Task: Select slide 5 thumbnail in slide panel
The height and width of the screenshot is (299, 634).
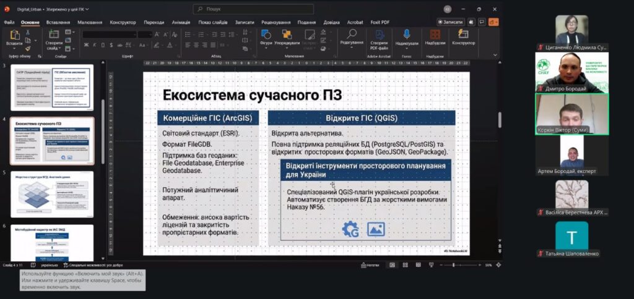Action: (52, 194)
